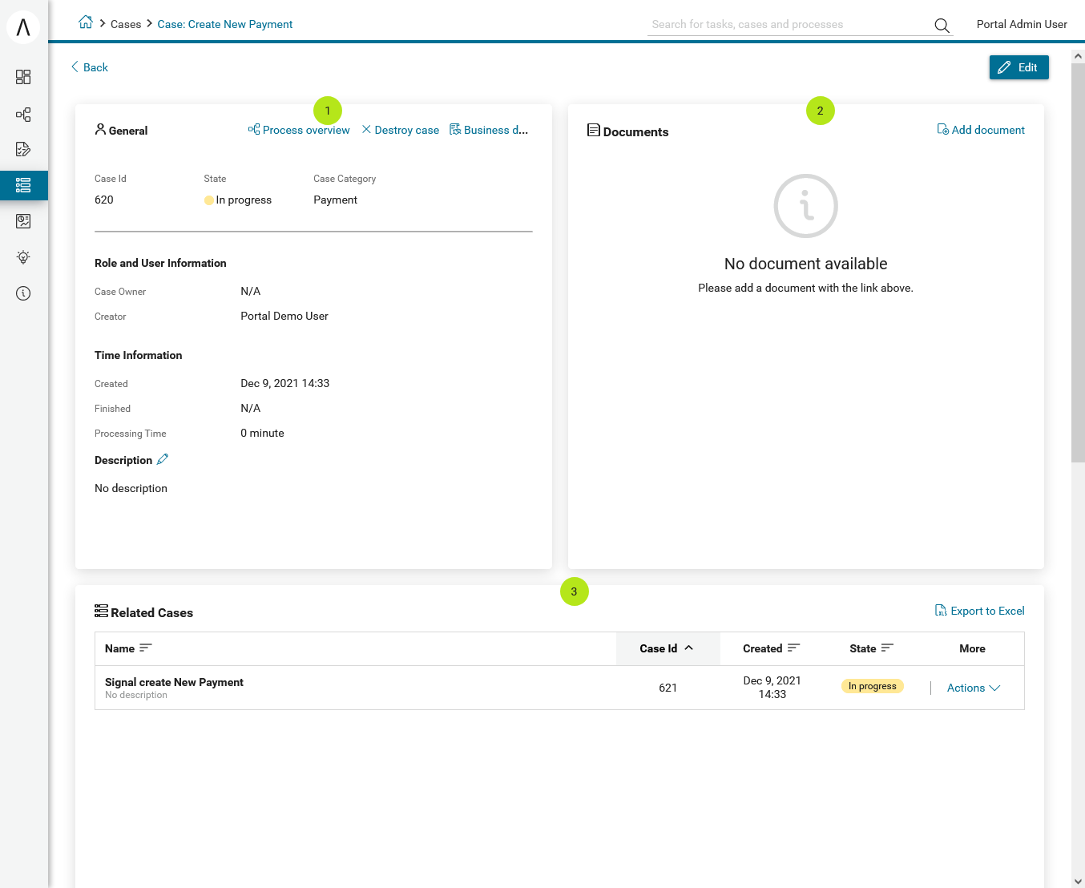Click the Destroy case link
Viewport: 1085px width, 888px height.
tap(400, 130)
